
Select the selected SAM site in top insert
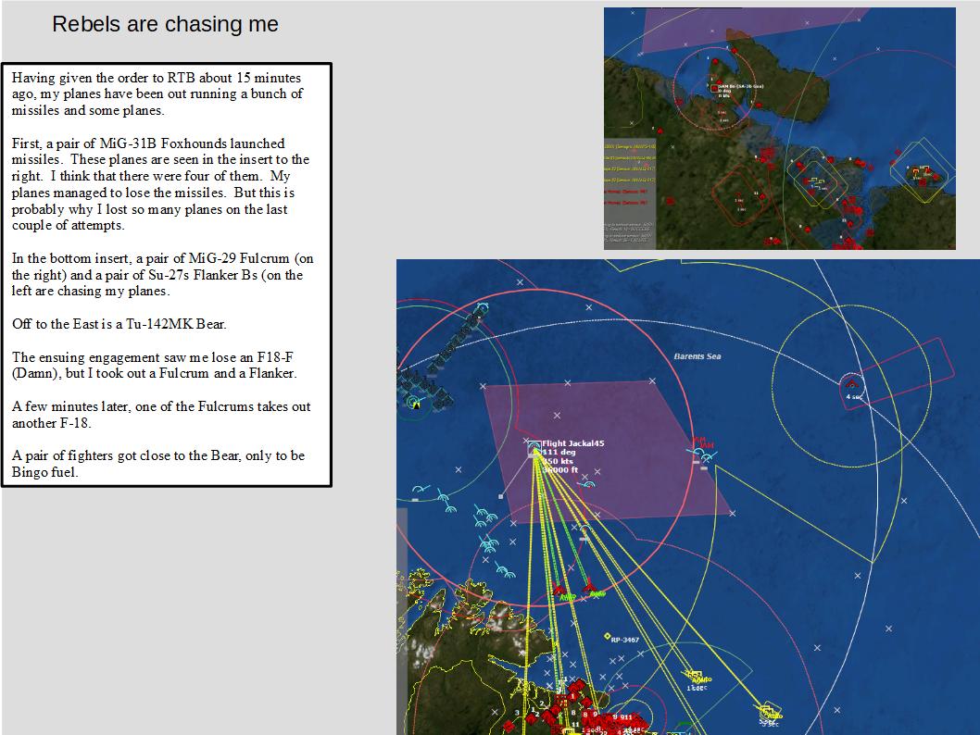click(714, 89)
